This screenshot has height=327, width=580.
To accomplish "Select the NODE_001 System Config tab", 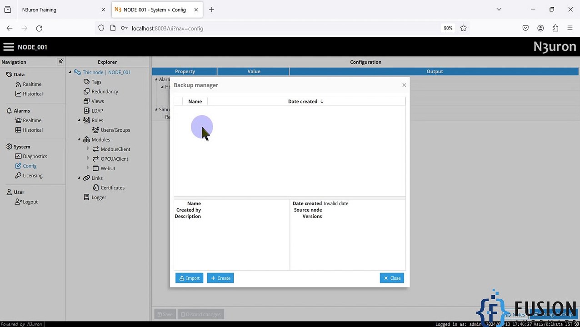I will click(x=157, y=10).
